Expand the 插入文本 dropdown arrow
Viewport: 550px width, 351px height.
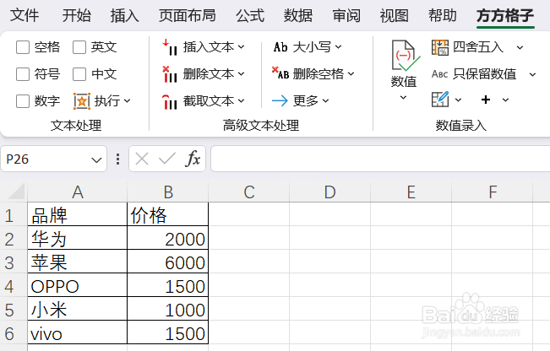241,46
